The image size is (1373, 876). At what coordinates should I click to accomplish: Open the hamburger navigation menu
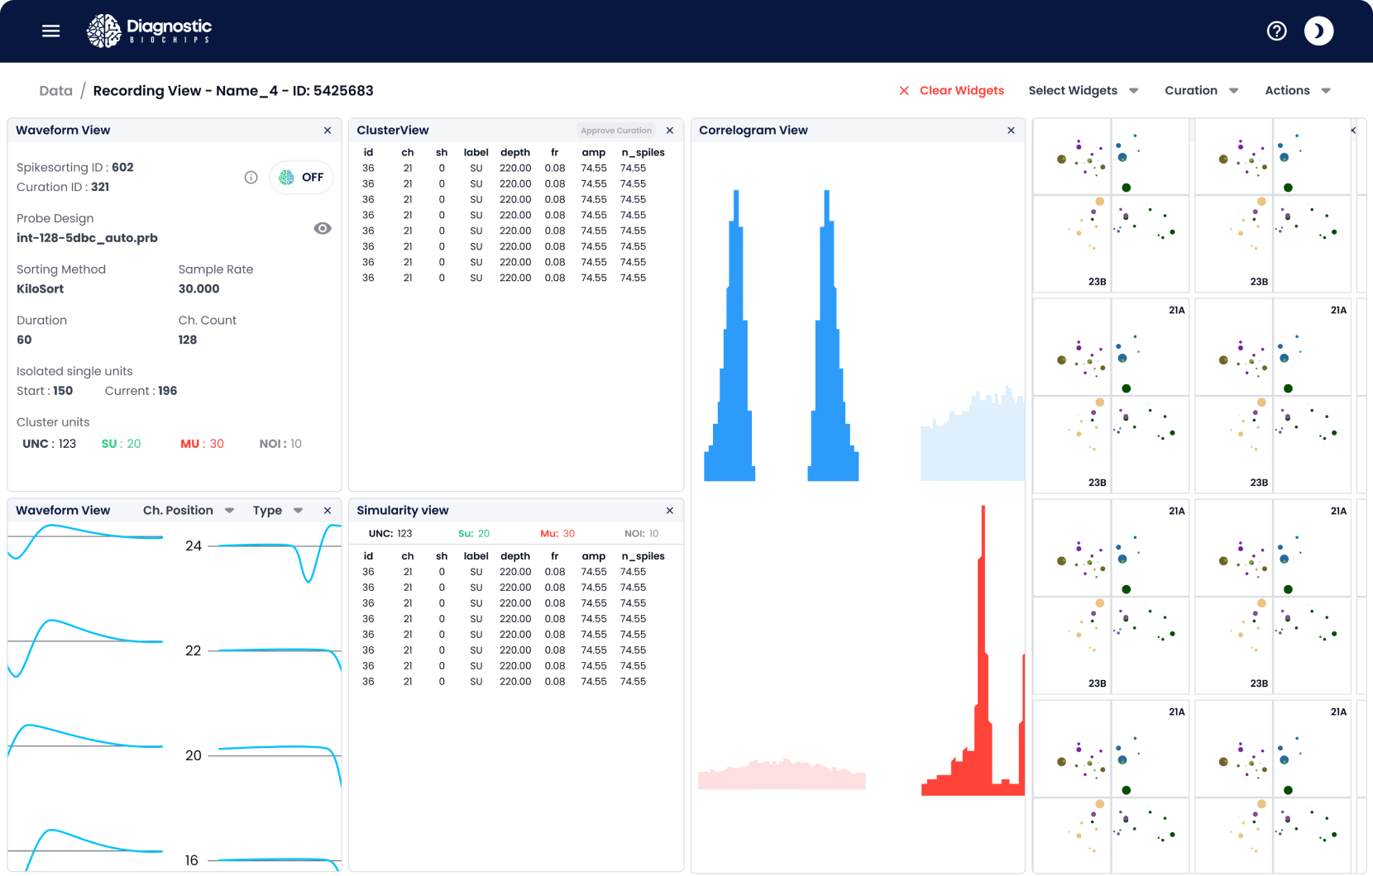(x=51, y=31)
